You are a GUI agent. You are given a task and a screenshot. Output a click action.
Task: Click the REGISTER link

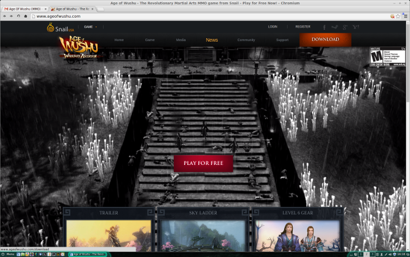[x=303, y=27]
